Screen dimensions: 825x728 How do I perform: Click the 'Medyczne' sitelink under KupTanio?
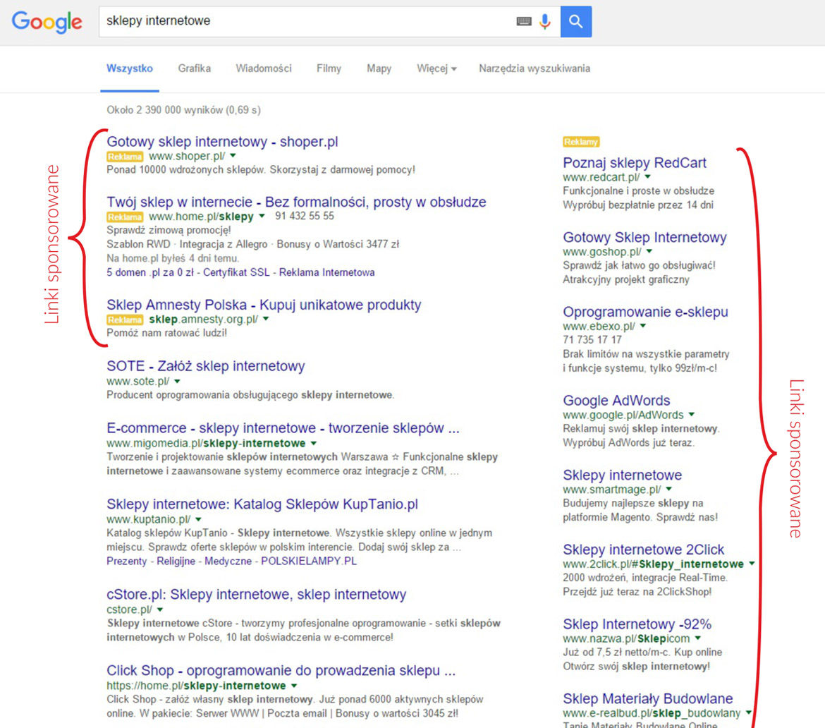(228, 561)
